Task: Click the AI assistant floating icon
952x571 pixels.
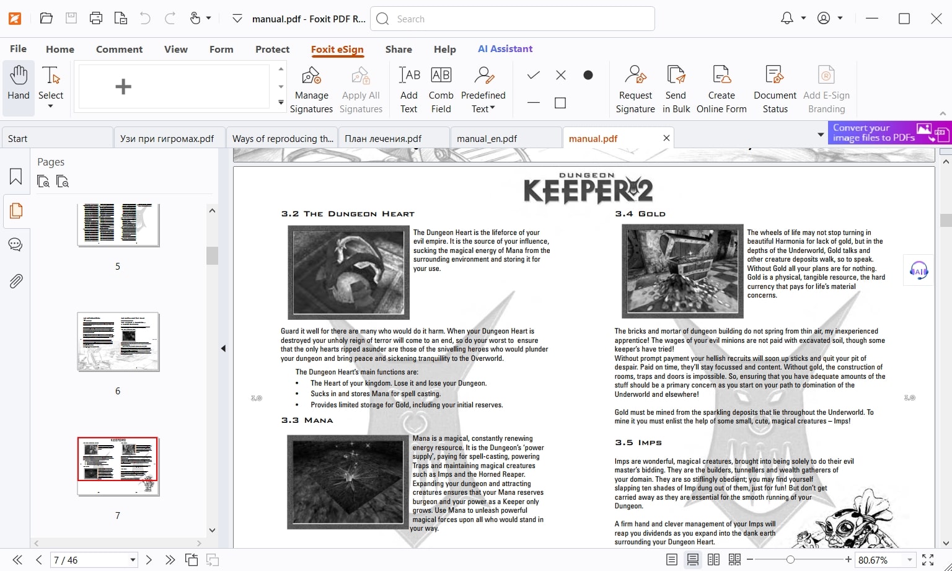Action: [919, 270]
